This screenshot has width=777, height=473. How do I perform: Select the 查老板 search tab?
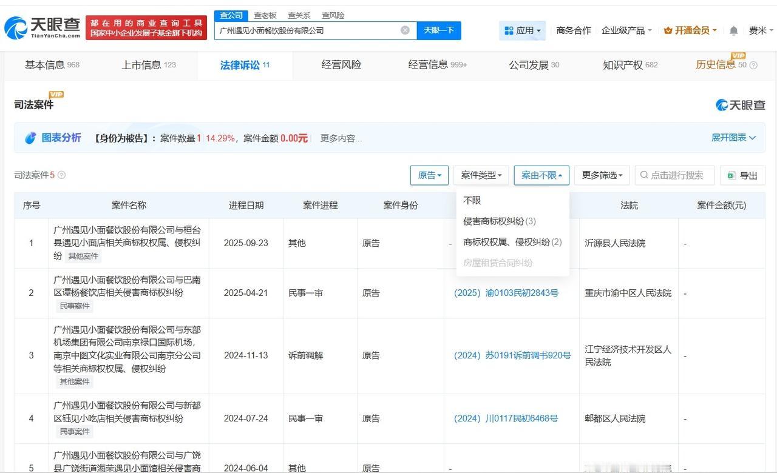[x=265, y=15]
